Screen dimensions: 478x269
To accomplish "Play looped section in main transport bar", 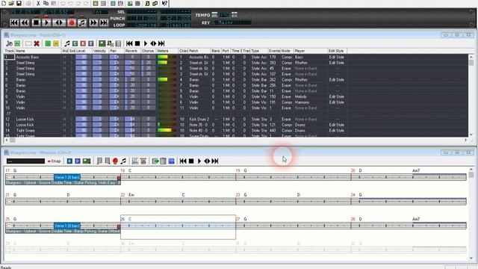I will pyautogui.click(x=59, y=22).
